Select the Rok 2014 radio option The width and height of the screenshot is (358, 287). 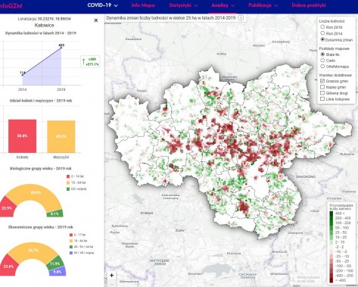(x=322, y=33)
